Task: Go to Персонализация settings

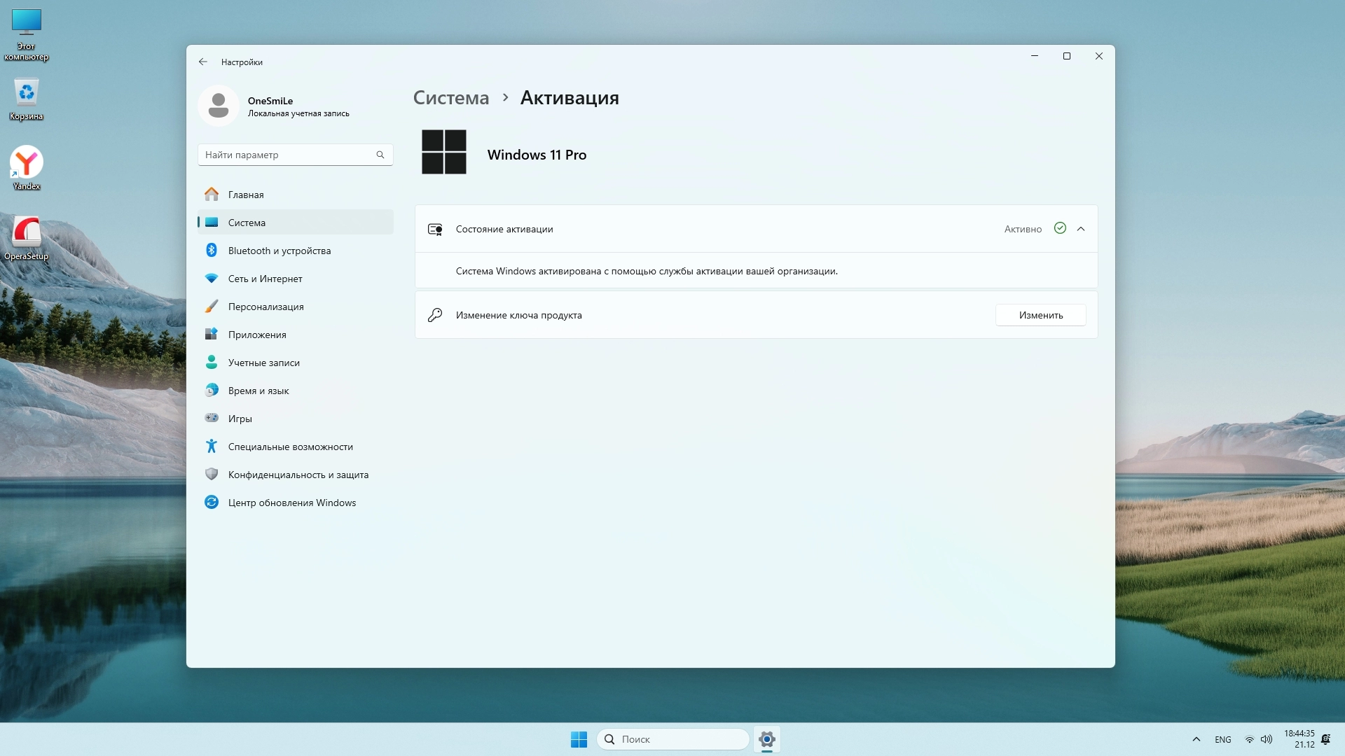Action: click(x=265, y=307)
